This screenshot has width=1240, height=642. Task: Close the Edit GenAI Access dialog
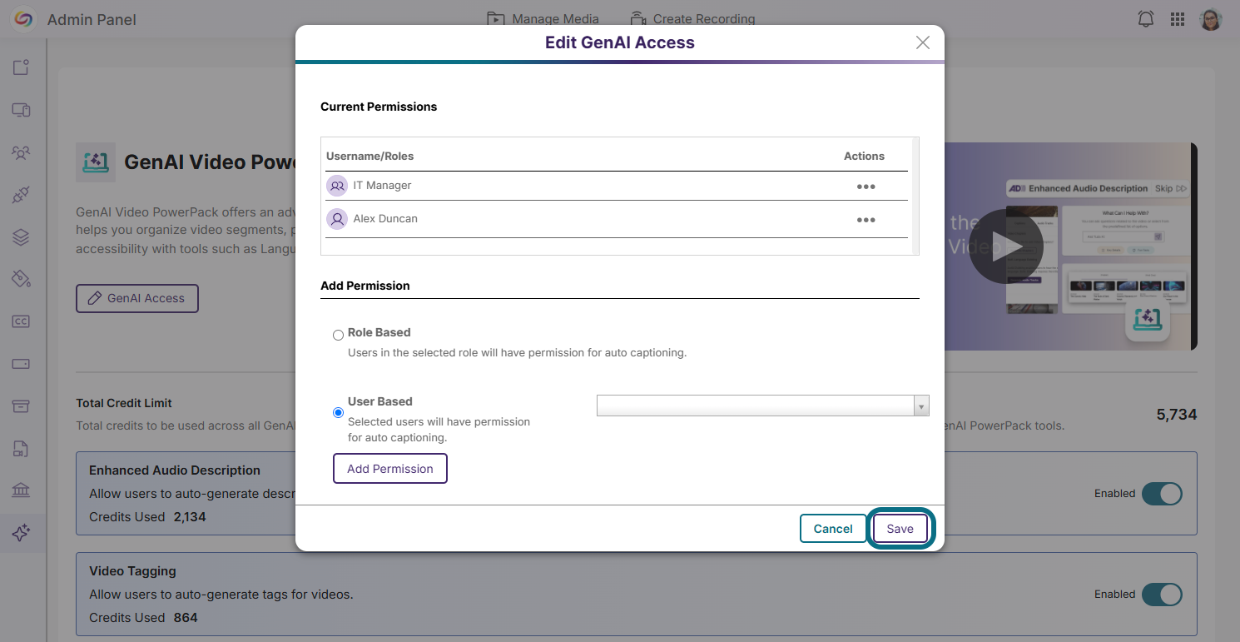point(923,42)
